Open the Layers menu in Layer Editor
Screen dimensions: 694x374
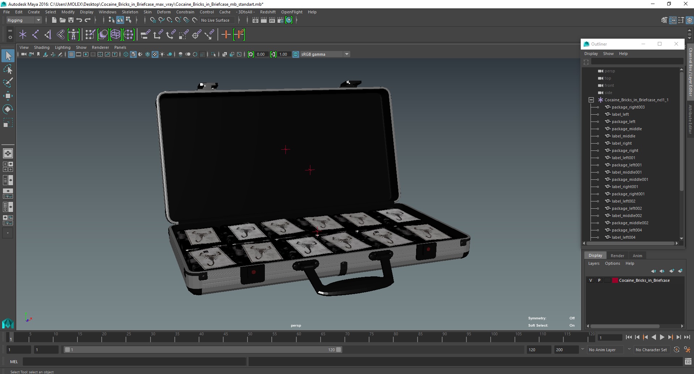click(x=593, y=263)
